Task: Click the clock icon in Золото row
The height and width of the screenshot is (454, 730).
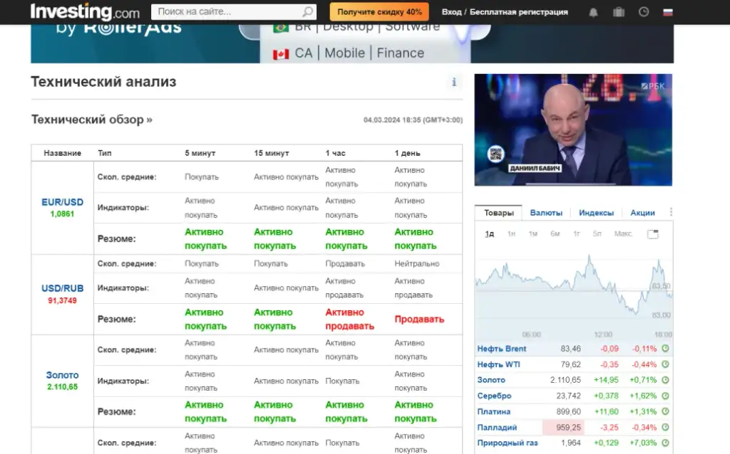Action: point(665,380)
